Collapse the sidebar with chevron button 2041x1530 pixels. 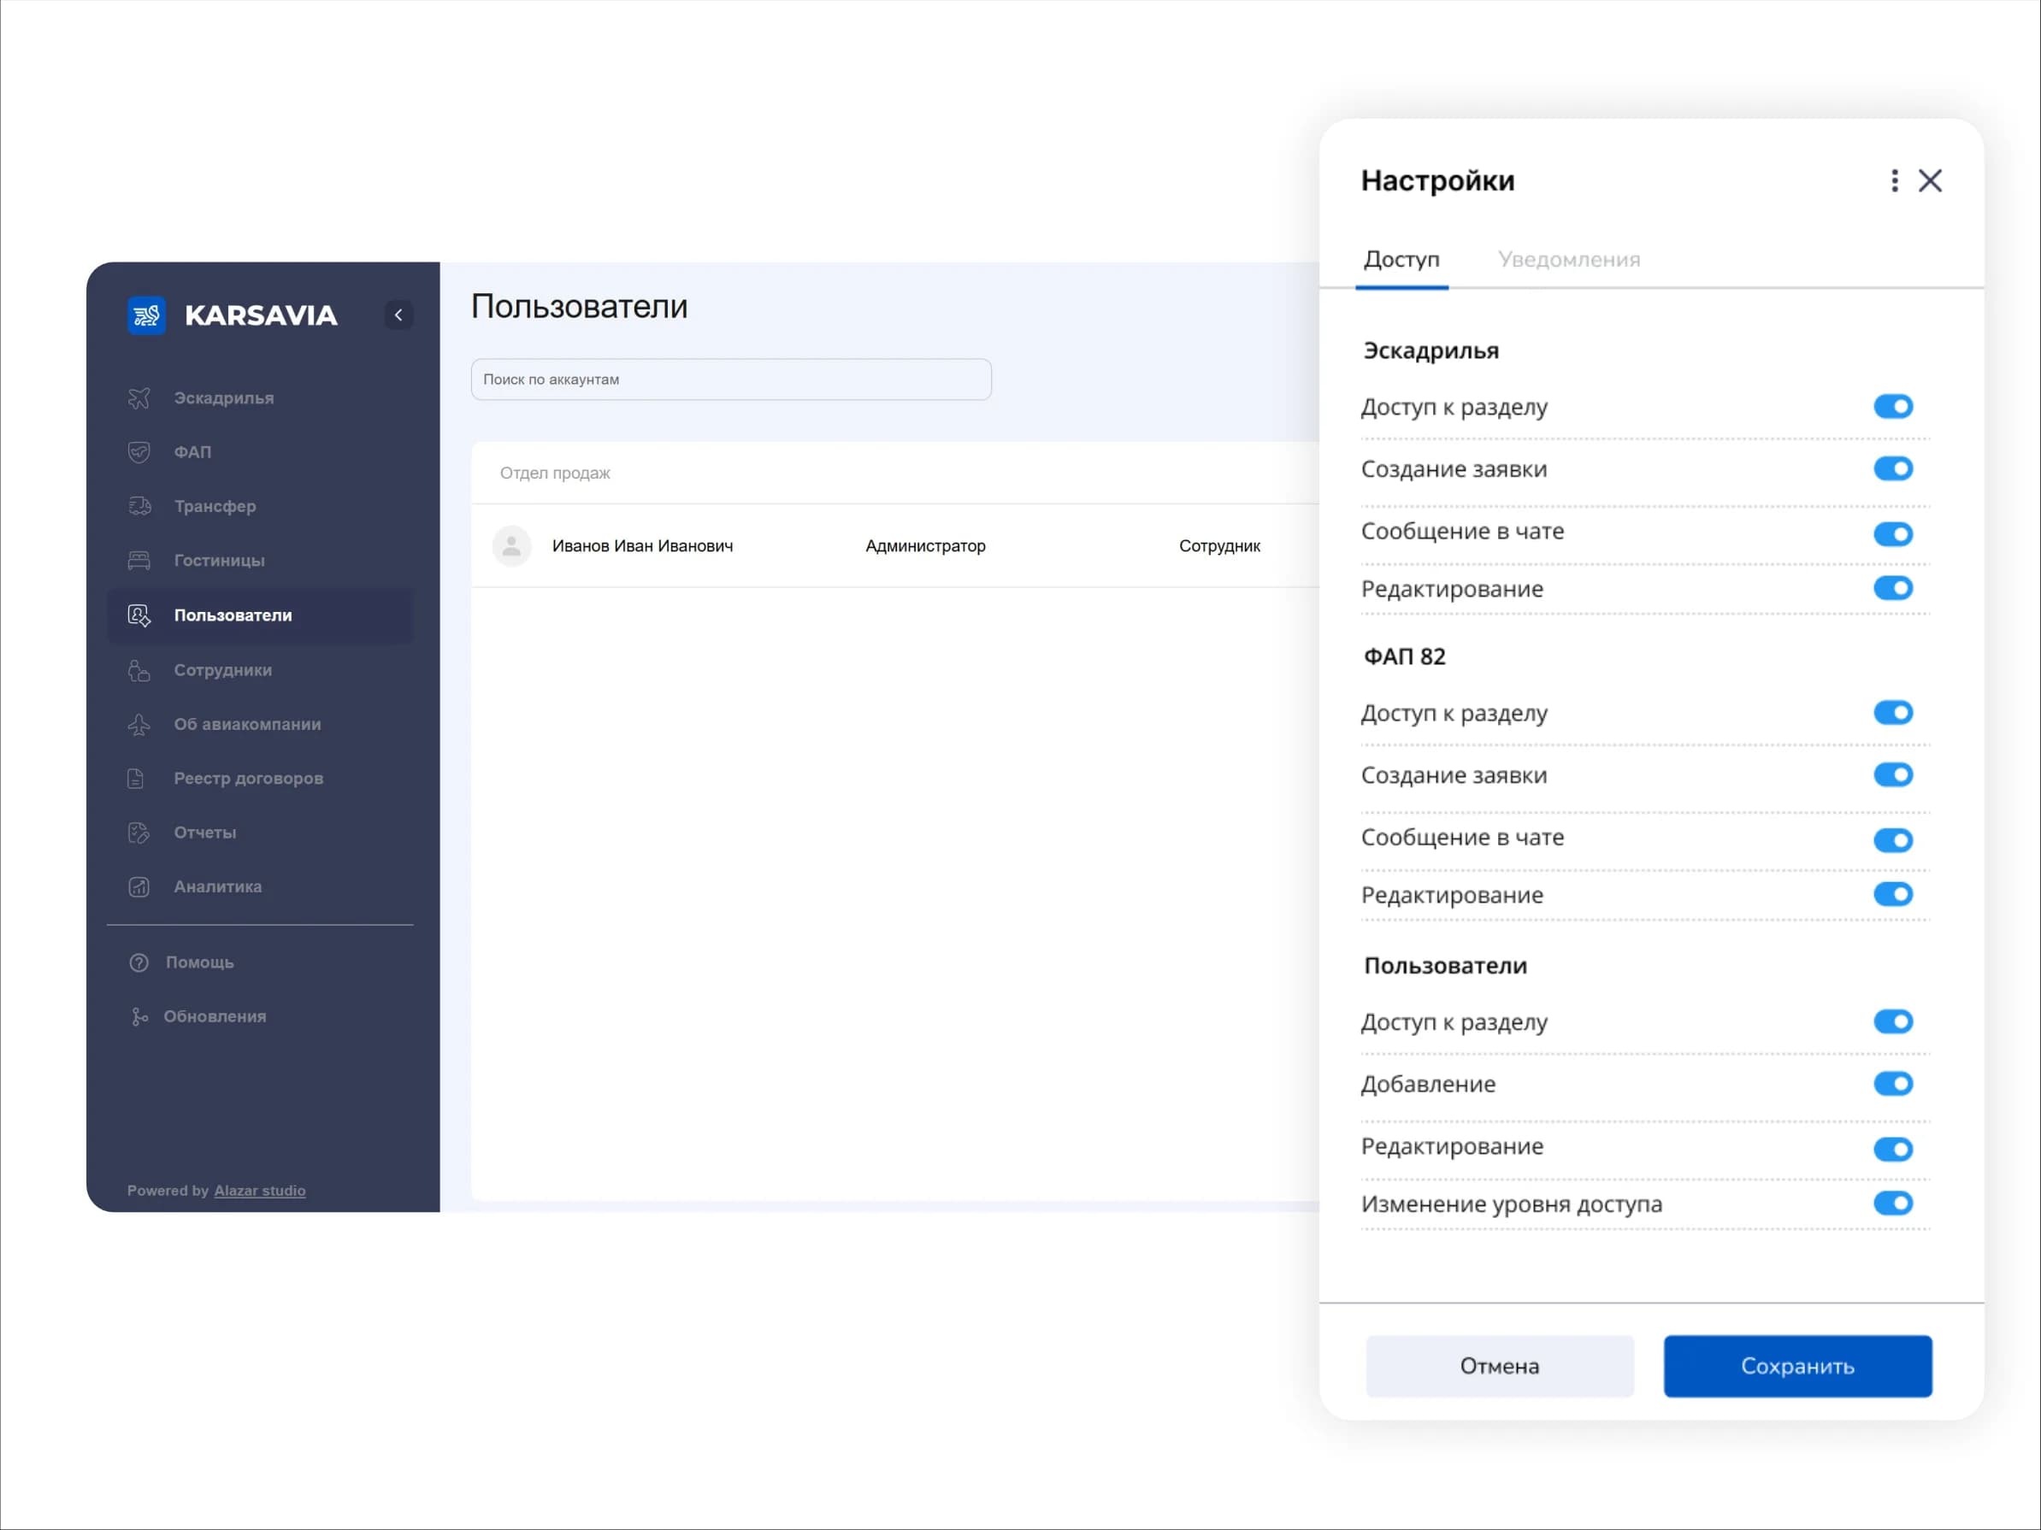pos(398,315)
